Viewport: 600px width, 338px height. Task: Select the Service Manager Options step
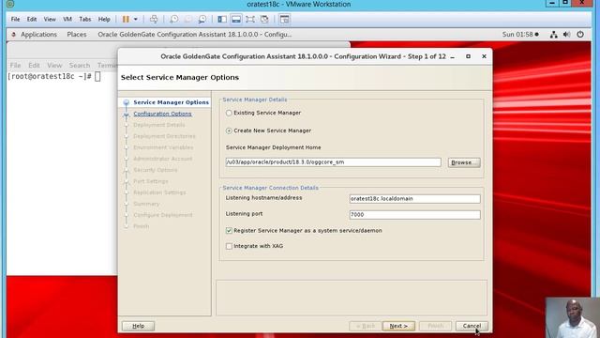[x=171, y=102]
